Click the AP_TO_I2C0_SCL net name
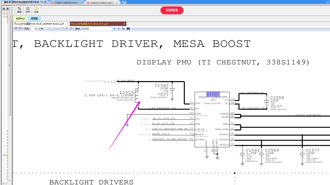This screenshot has width=330, height=185. 164,118
